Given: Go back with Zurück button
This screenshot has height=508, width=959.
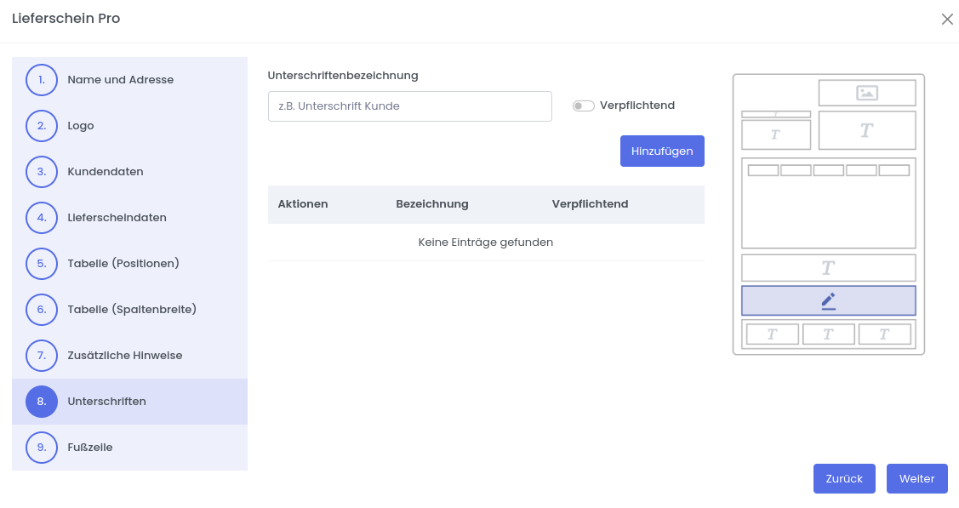Looking at the screenshot, I should click(x=844, y=478).
